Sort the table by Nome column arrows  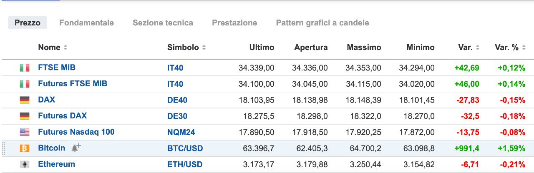[65, 48]
